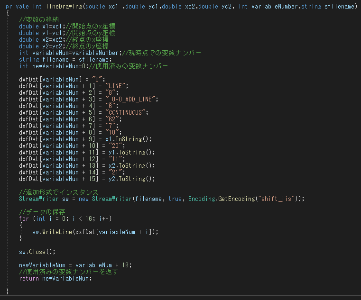Click the lineDrawing method name

pos(64,6)
